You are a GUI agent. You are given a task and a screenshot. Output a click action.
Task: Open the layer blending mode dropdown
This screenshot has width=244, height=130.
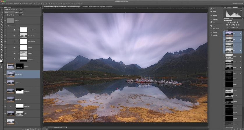point(8,12)
